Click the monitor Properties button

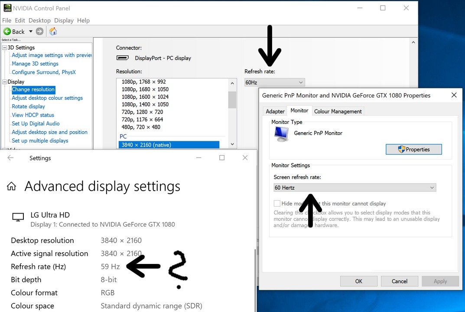click(x=414, y=149)
